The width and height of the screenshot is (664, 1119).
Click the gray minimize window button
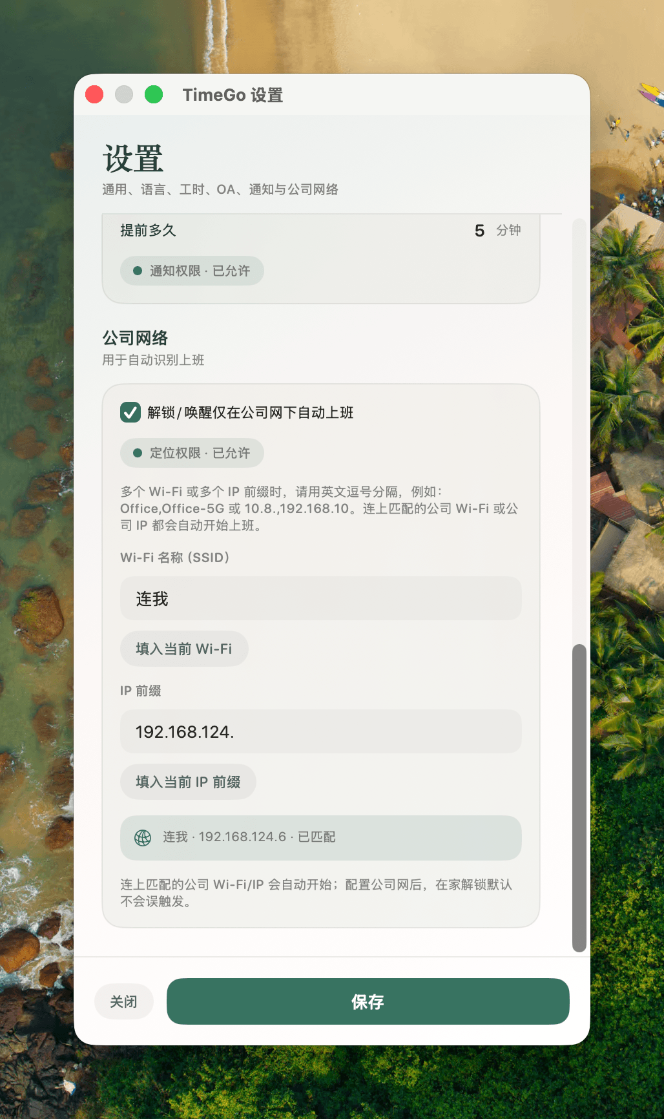[x=124, y=94]
